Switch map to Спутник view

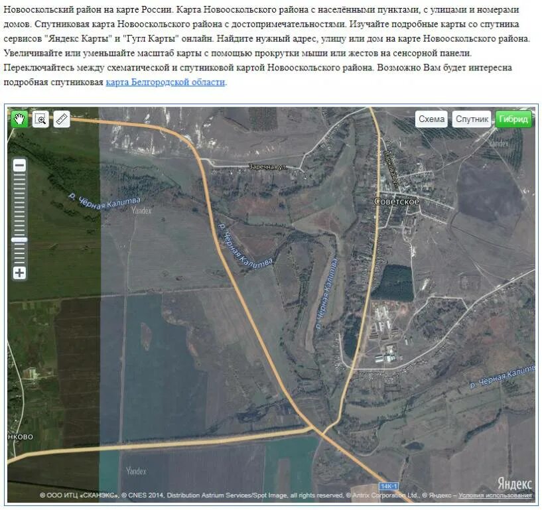[x=472, y=119]
